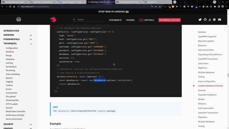Close the Database NestJS tab

tap(113, 2)
